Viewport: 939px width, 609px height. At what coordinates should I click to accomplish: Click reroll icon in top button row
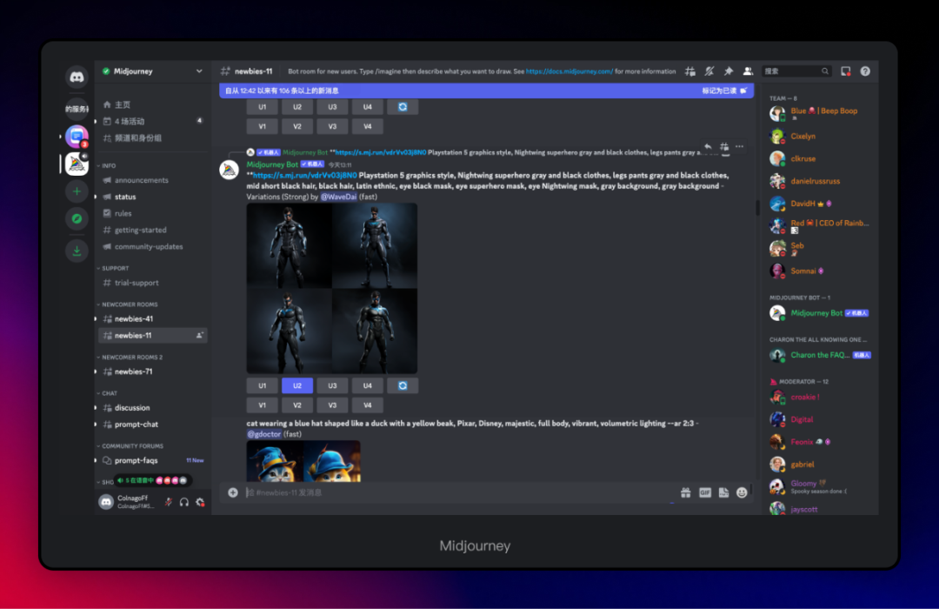tap(403, 107)
